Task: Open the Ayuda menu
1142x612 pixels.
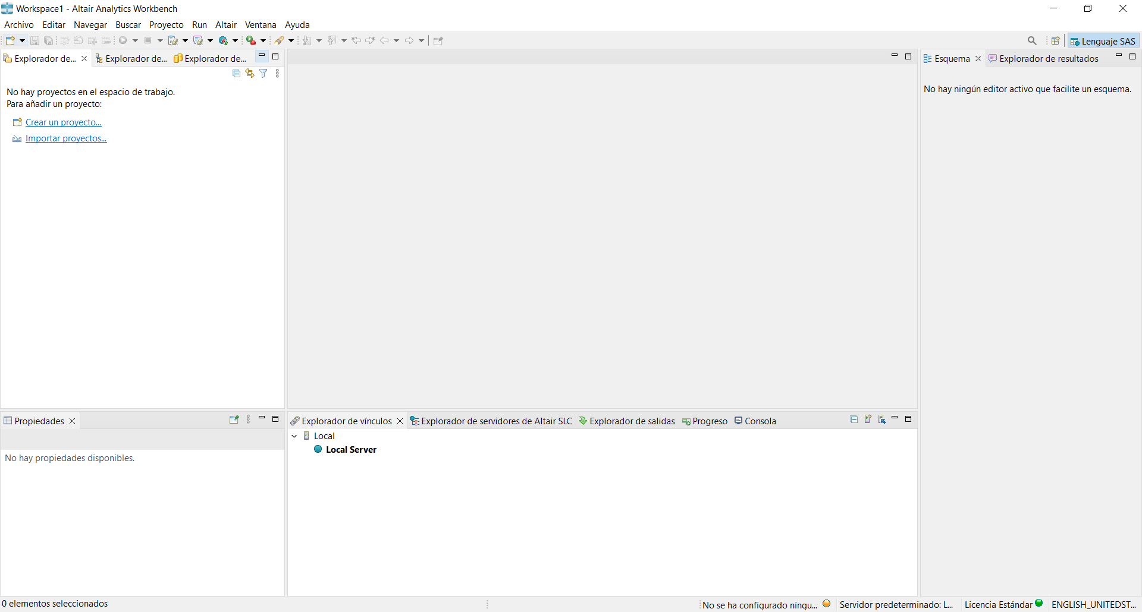Action: (297, 25)
